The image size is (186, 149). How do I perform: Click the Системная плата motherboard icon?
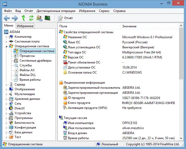tap(11, 41)
